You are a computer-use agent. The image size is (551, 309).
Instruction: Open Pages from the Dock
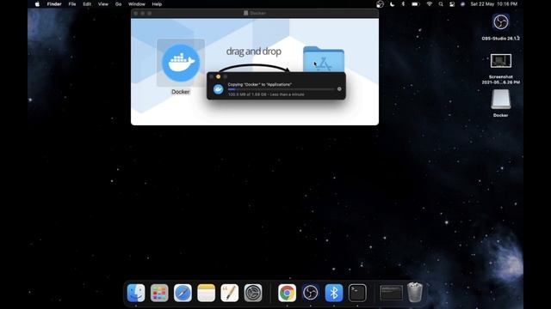(230, 293)
